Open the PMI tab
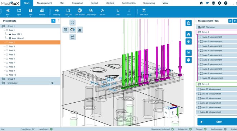Screen dimensions: 237x131 point(62,3)
